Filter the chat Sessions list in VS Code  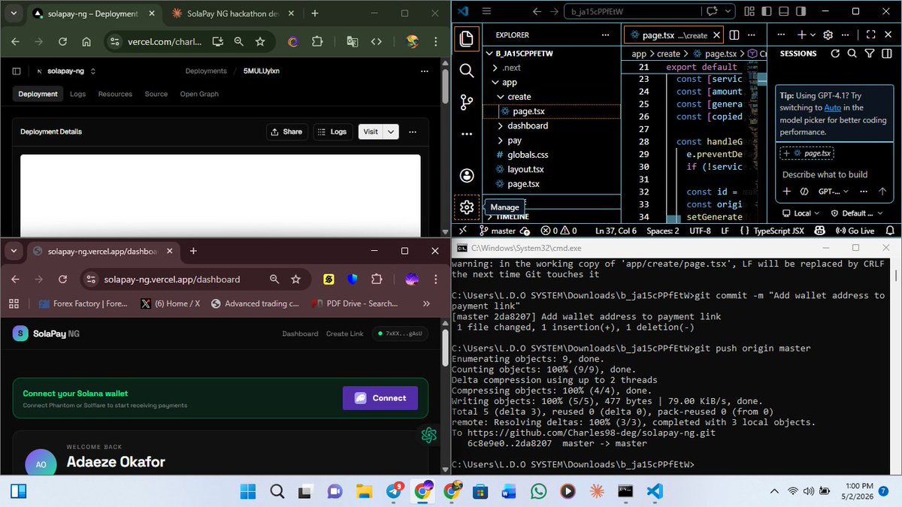[x=869, y=53]
